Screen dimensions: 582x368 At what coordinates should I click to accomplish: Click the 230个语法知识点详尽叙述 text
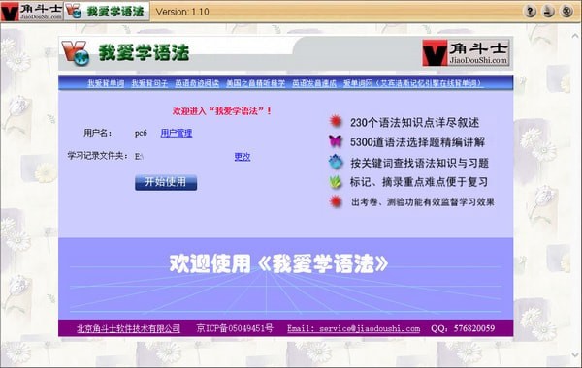coord(414,122)
